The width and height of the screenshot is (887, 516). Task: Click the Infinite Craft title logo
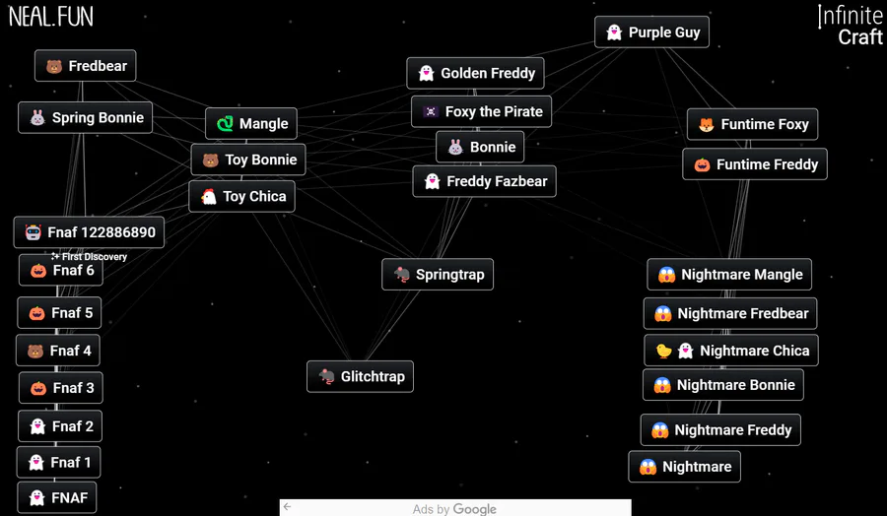(851, 26)
